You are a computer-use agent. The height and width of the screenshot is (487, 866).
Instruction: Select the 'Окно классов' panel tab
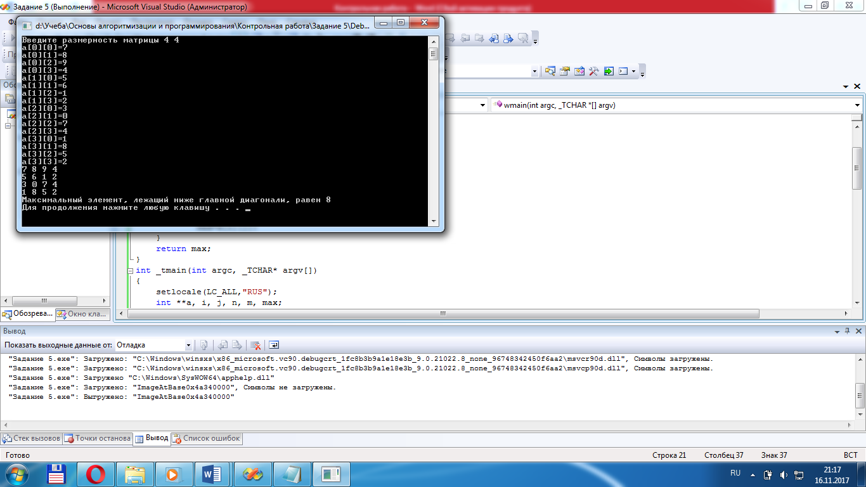coord(83,314)
